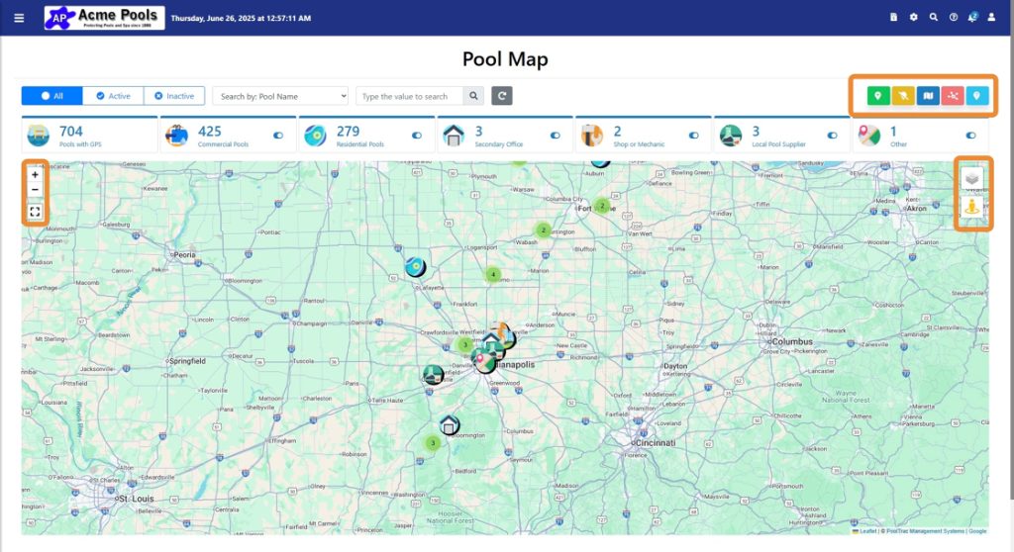1014x552 pixels.
Task: Open the notifications bell
Action: [x=972, y=17]
